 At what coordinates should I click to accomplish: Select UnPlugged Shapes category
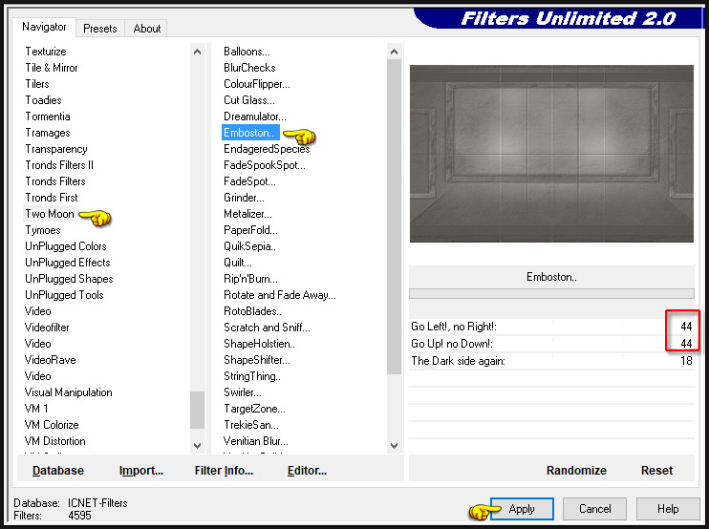pyautogui.click(x=69, y=279)
